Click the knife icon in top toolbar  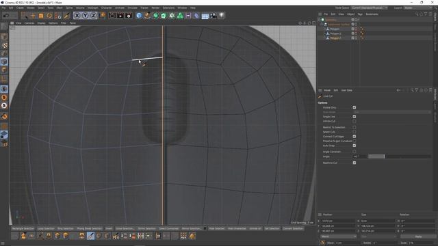coord(67,16)
